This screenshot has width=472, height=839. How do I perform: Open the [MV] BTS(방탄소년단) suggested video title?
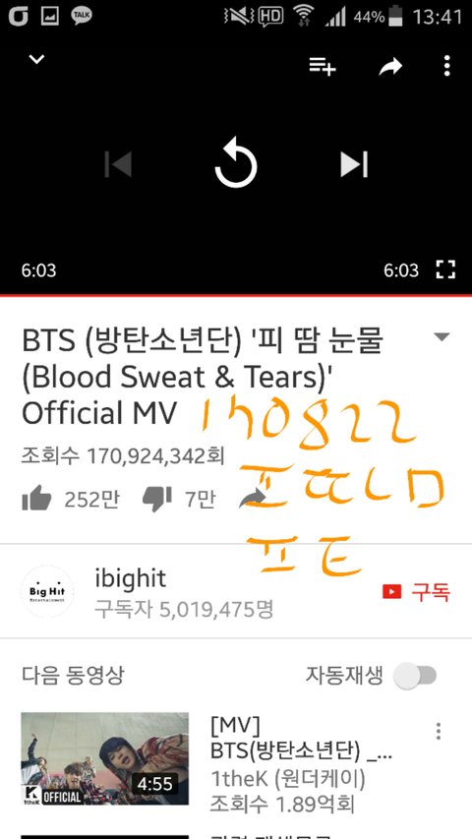(x=302, y=739)
